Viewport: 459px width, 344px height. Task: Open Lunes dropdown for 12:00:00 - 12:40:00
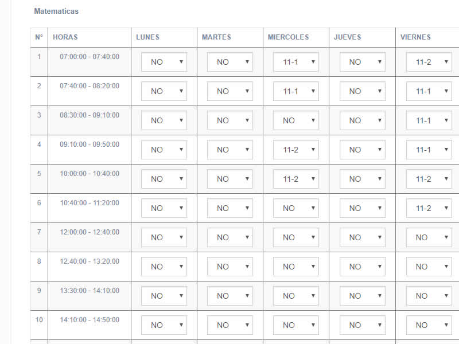tap(164, 237)
